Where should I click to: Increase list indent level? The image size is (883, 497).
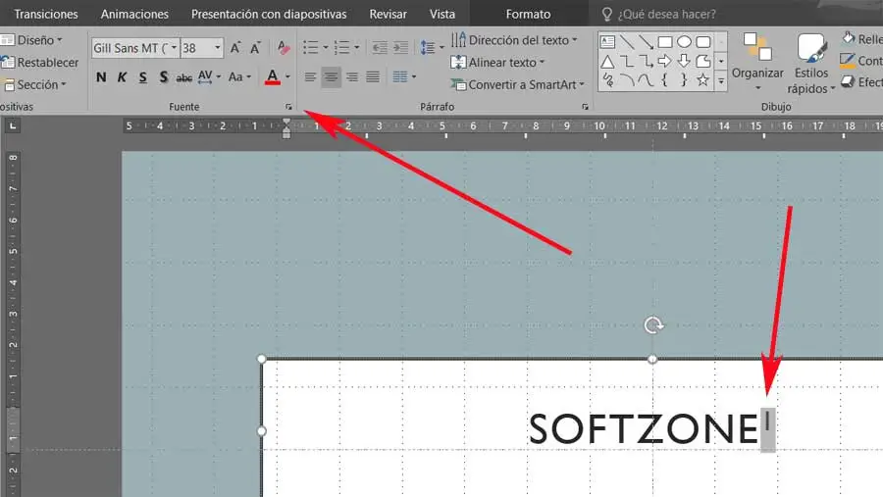(x=400, y=48)
